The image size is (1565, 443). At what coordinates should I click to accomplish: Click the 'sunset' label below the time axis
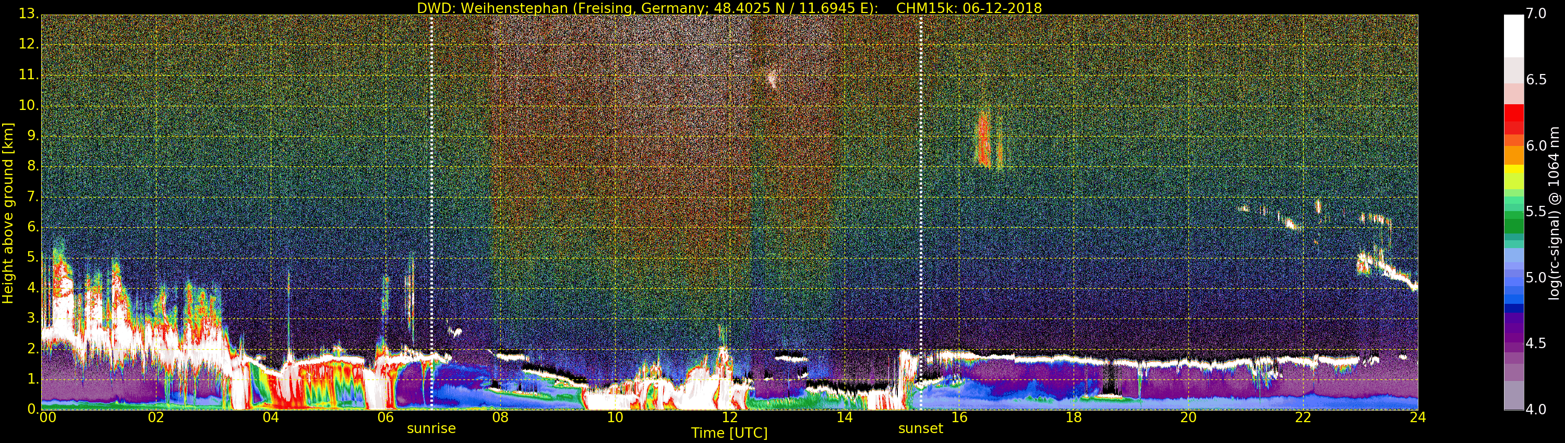coord(920,428)
